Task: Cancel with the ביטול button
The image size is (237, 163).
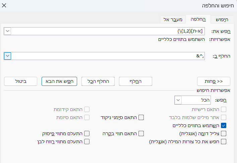Action: click(x=20, y=81)
